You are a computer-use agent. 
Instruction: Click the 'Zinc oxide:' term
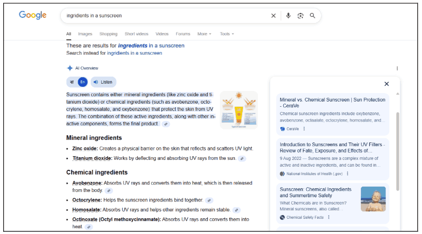click(85, 149)
